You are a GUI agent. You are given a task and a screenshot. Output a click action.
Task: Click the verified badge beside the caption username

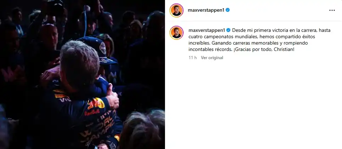228,30
